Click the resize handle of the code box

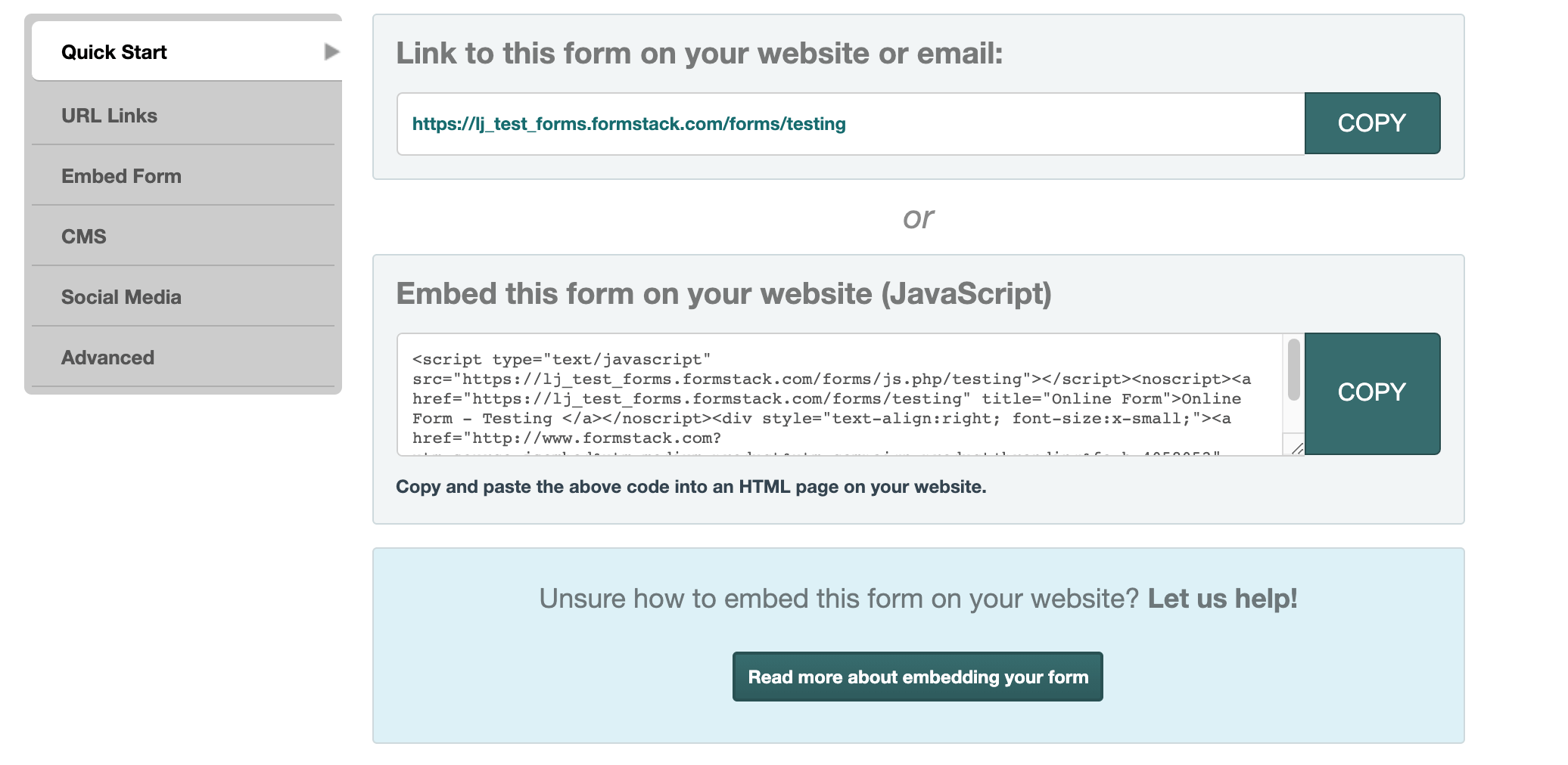click(1297, 449)
